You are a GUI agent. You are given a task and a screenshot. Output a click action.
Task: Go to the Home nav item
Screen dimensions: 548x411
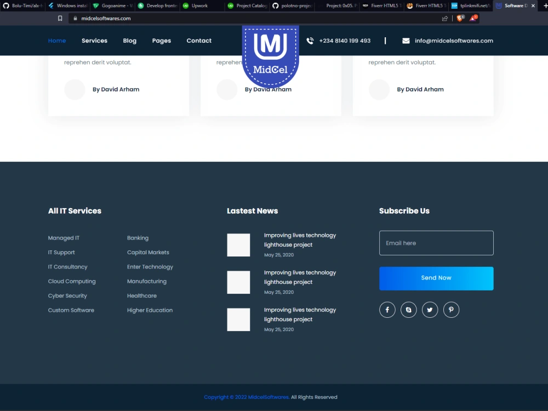[57, 41]
